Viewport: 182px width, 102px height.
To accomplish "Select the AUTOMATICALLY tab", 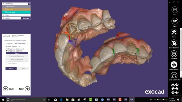I will click(x=21, y=43).
